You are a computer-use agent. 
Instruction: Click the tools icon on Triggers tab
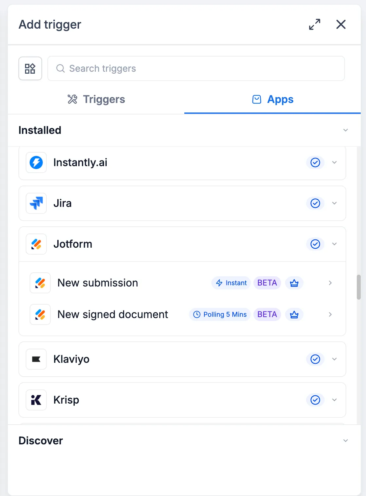72,99
